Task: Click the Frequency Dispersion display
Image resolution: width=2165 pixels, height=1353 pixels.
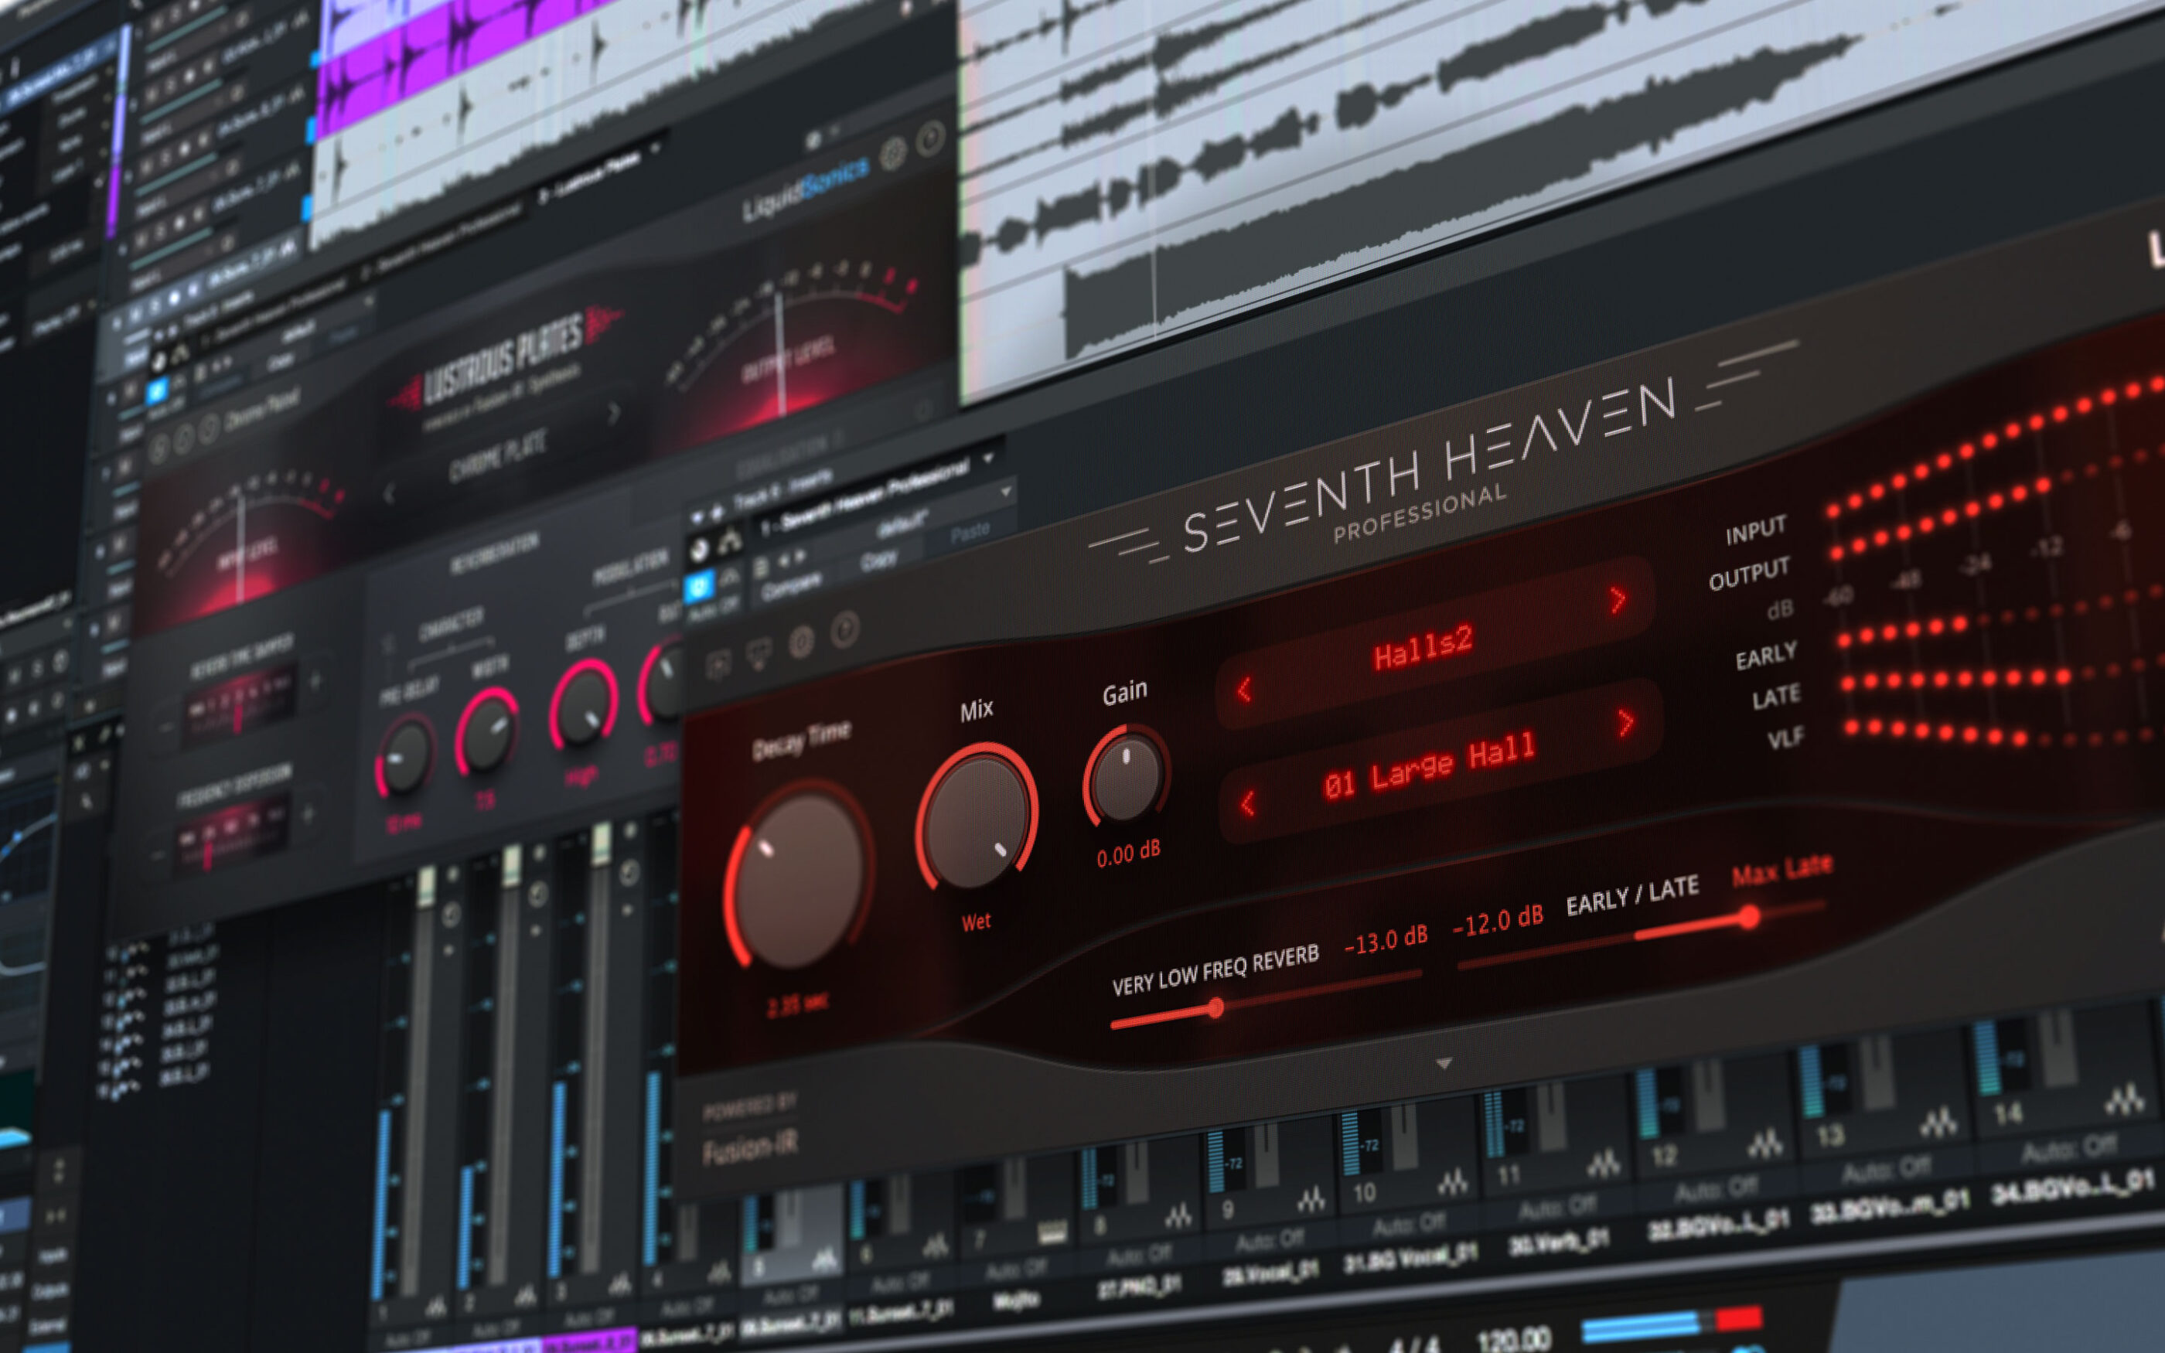Action: click(231, 837)
